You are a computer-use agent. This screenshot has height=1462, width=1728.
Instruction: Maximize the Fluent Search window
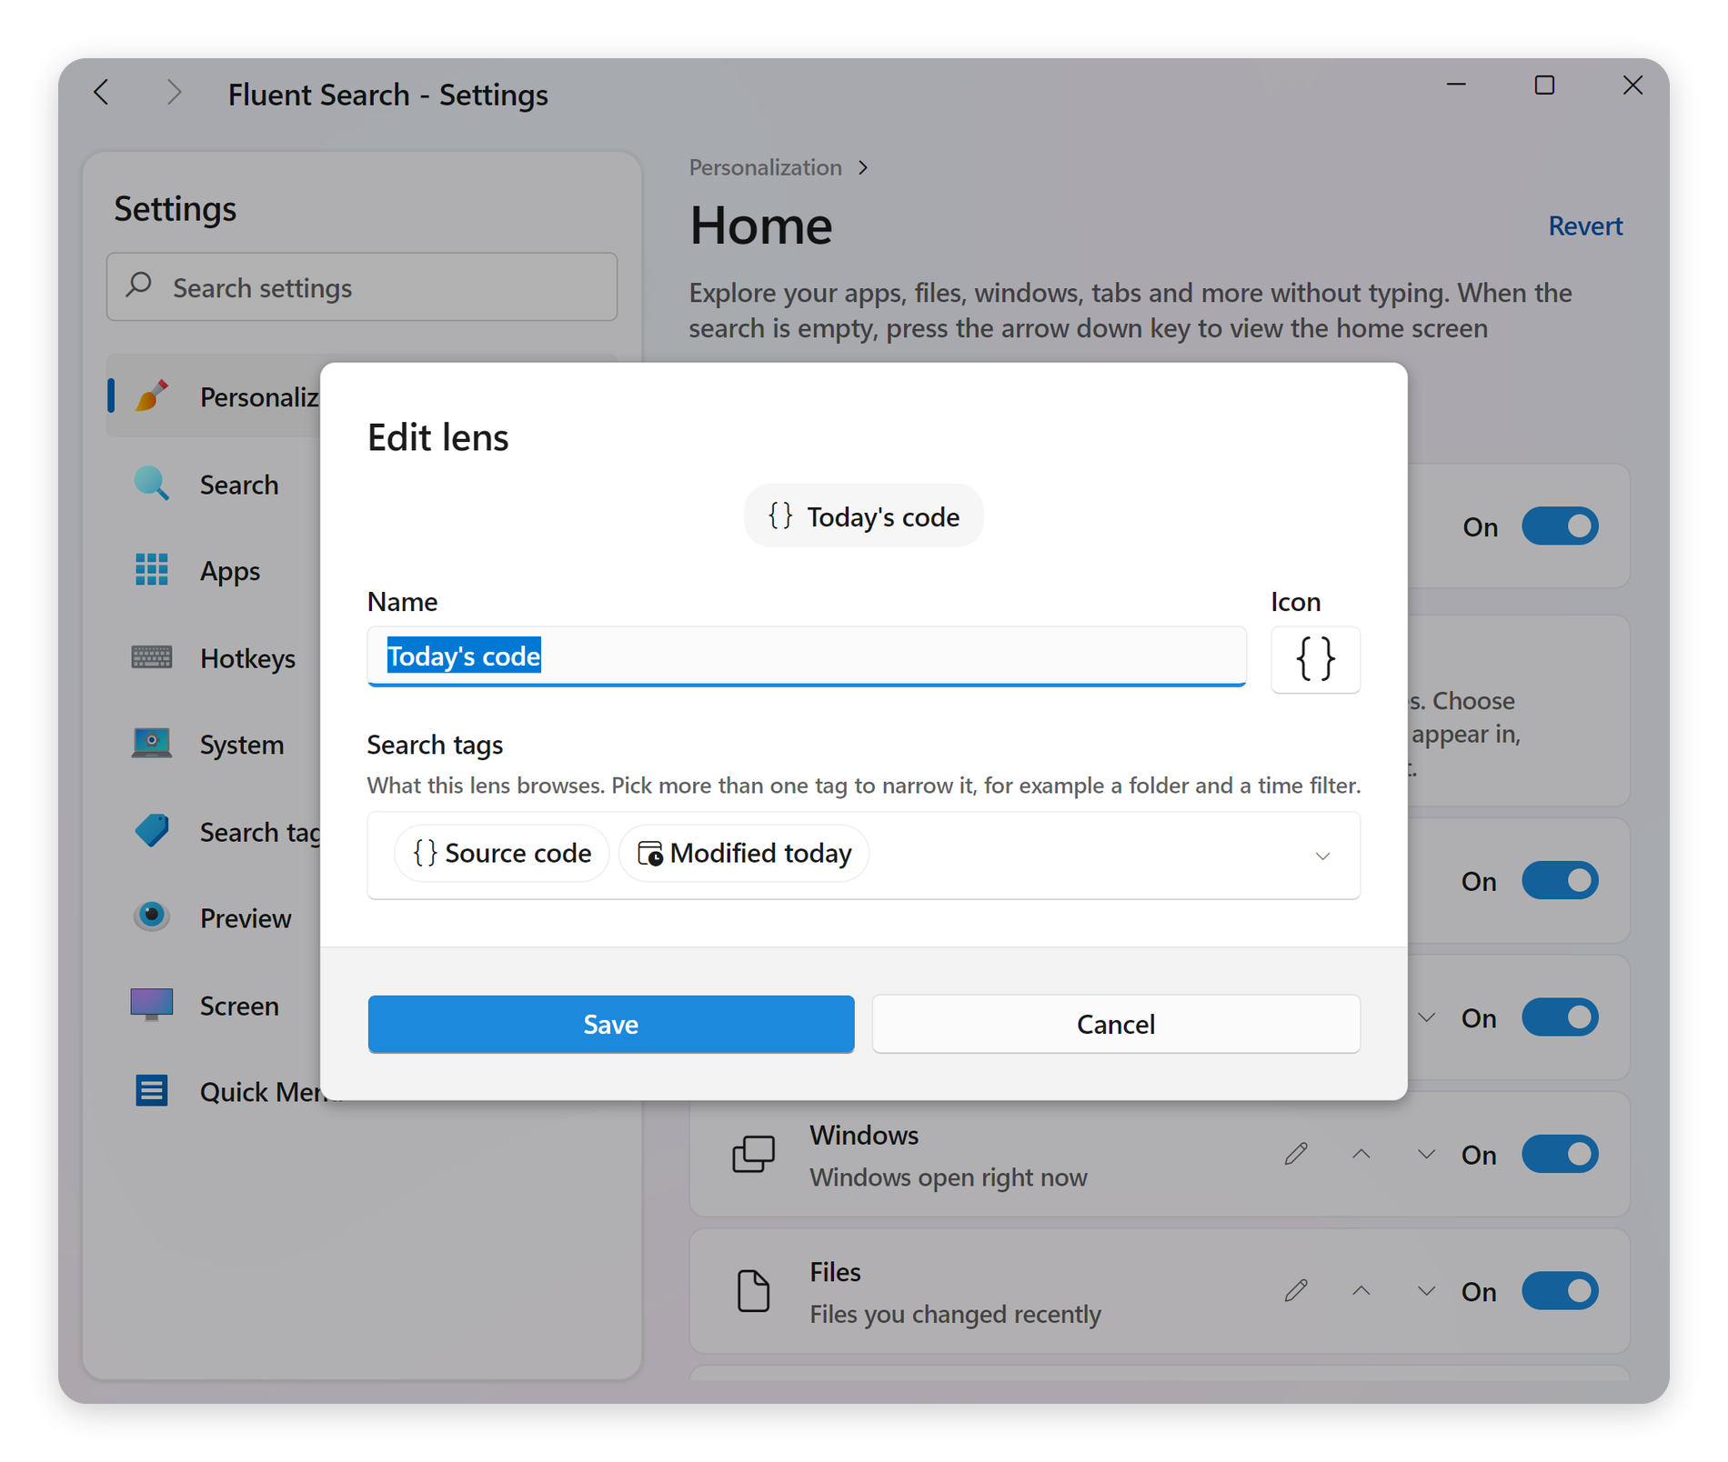tap(1543, 85)
